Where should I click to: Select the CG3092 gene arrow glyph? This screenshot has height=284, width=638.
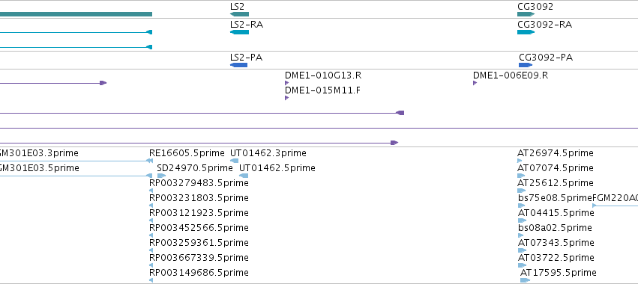pyautogui.click(x=526, y=14)
